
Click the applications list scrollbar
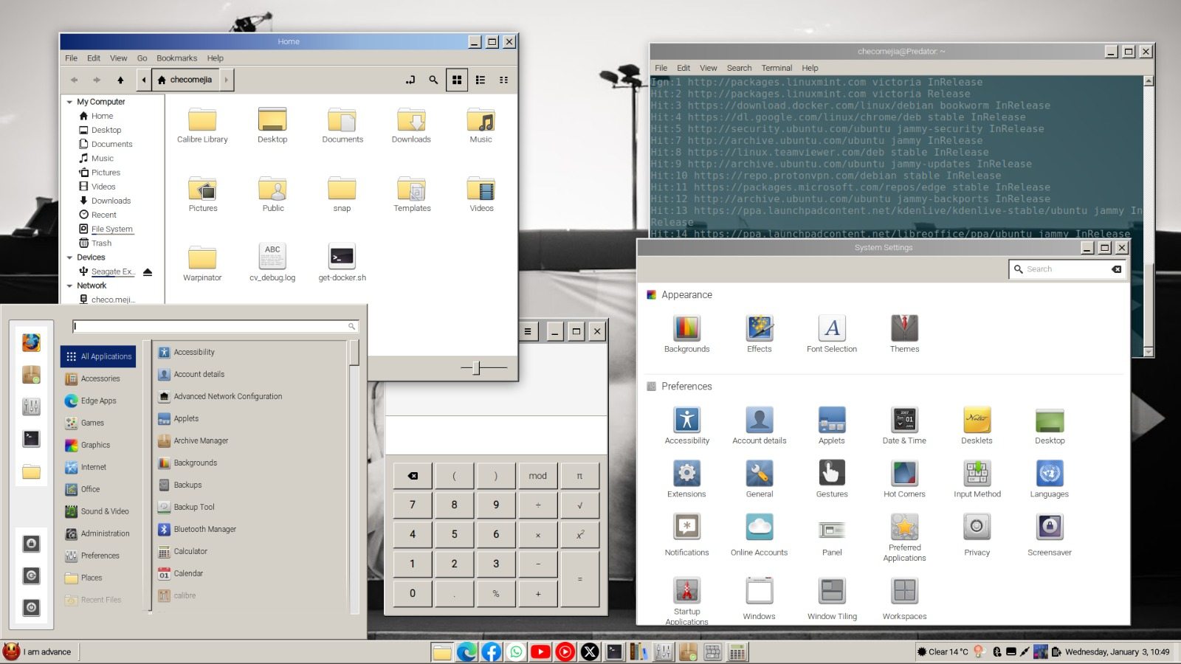(x=354, y=353)
